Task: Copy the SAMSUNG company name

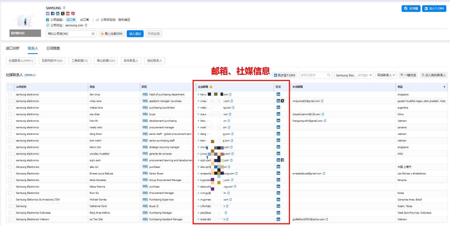Action: 64,8
